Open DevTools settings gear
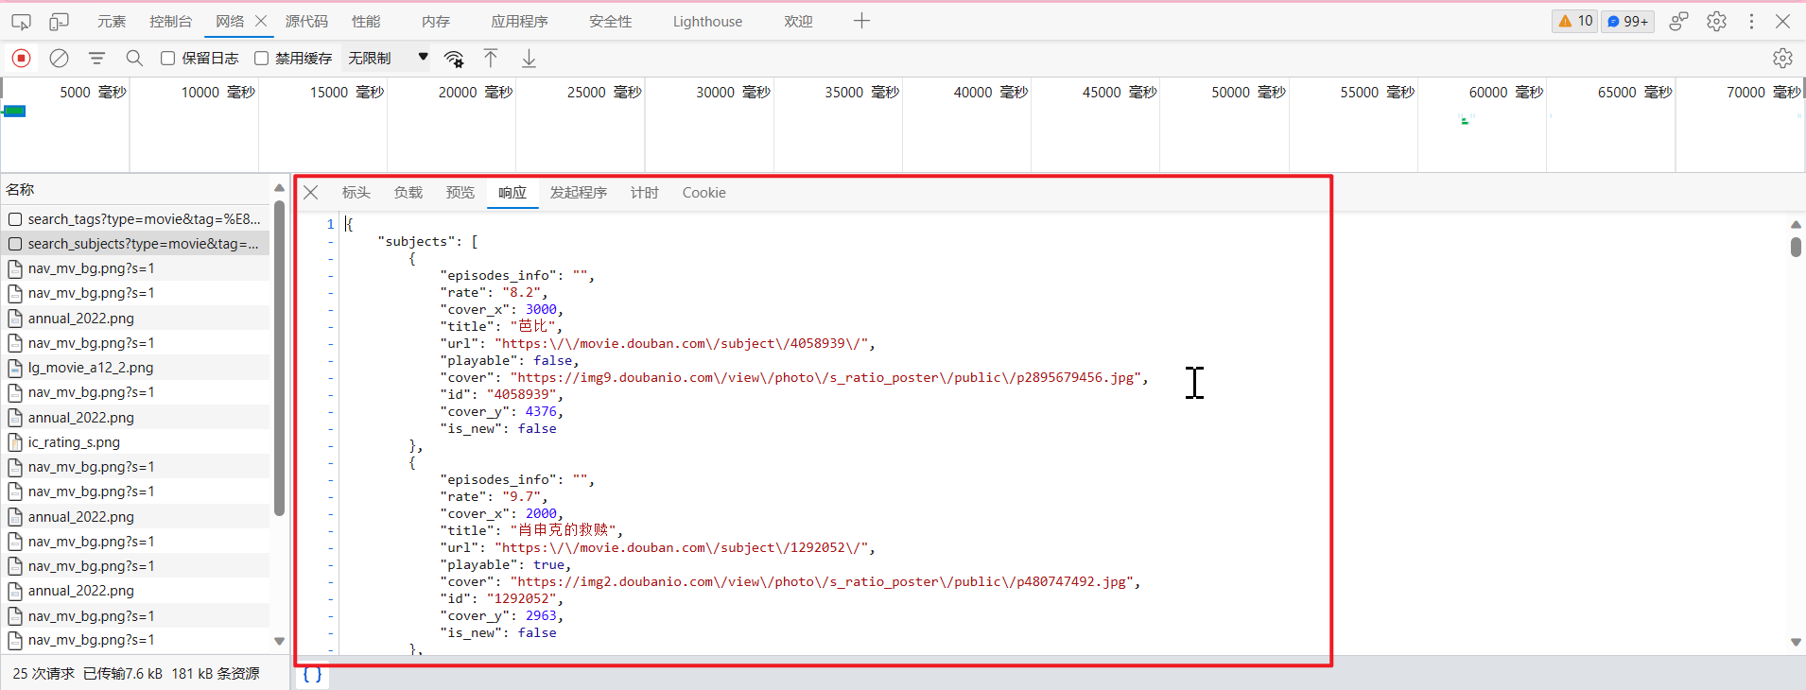Image resolution: width=1806 pixels, height=690 pixels. (1716, 21)
